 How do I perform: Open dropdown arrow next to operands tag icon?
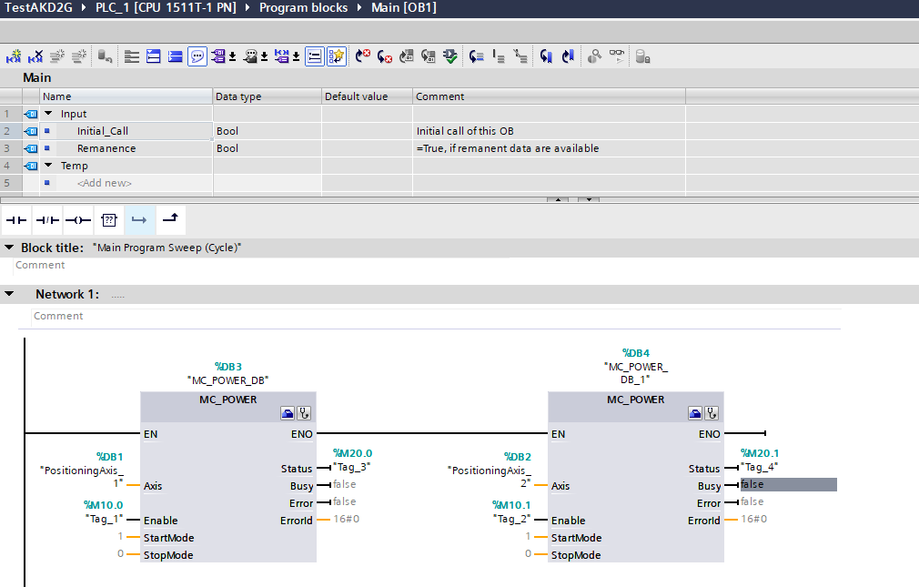coord(232,56)
